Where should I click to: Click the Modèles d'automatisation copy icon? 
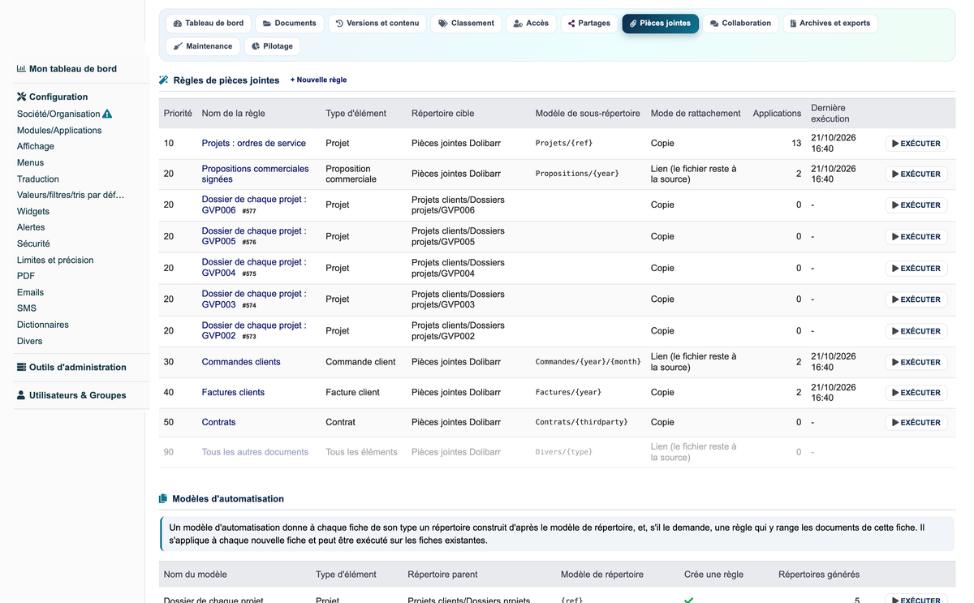pyautogui.click(x=163, y=499)
